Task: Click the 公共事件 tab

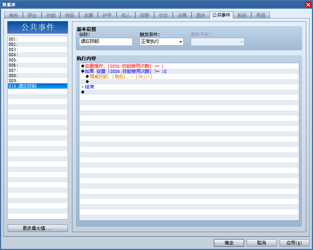Action: (221, 15)
